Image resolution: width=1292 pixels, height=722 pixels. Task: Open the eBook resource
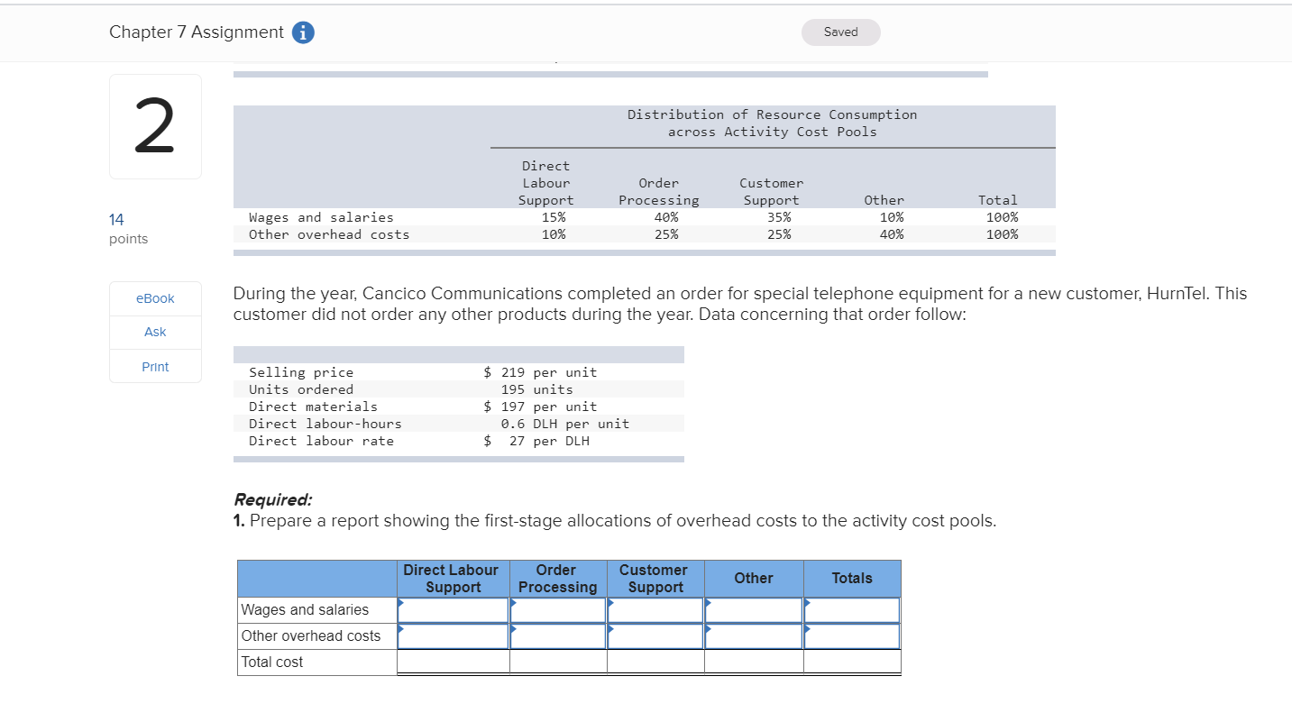pyautogui.click(x=154, y=298)
